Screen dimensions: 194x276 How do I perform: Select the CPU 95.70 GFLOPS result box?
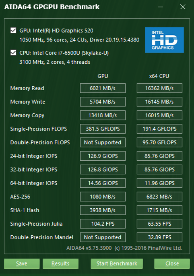(x=159, y=142)
